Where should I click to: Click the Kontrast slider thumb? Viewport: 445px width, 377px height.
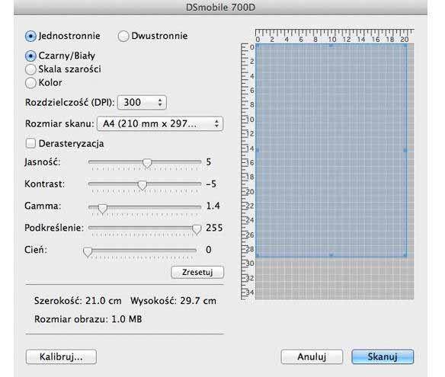point(142,185)
